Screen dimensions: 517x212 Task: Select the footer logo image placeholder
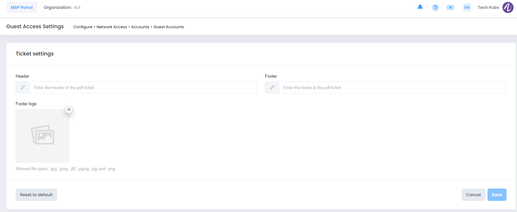click(x=43, y=136)
